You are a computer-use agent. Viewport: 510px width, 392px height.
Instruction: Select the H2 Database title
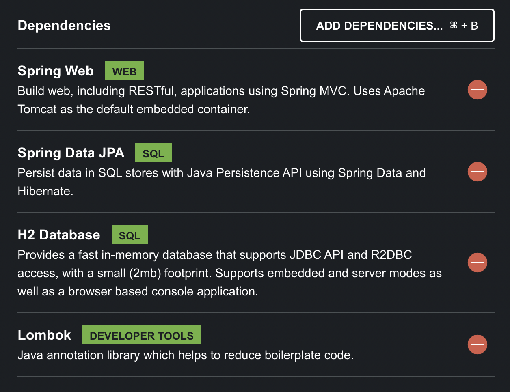point(59,235)
